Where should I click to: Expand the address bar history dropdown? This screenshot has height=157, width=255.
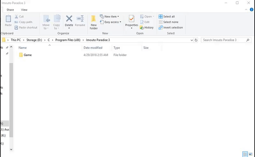pyautogui.click(x=192, y=40)
